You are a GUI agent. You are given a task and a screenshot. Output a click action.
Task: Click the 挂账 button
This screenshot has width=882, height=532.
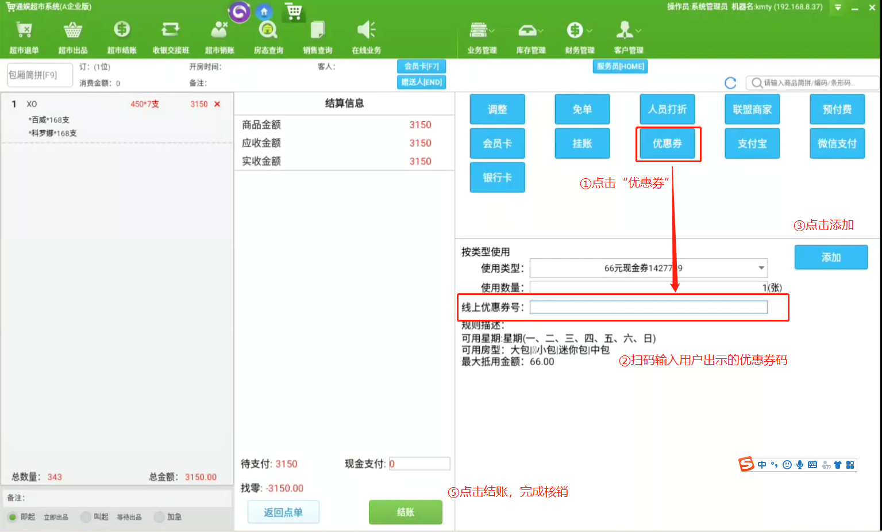click(582, 143)
